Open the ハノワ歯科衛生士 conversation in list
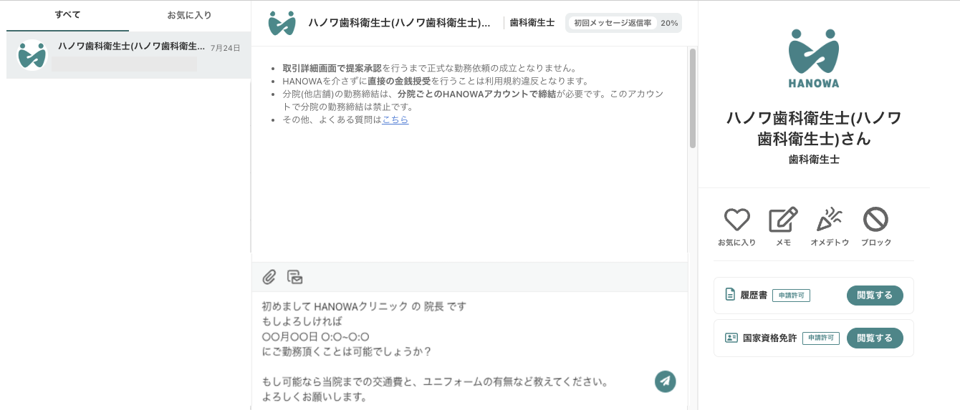 click(x=128, y=55)
